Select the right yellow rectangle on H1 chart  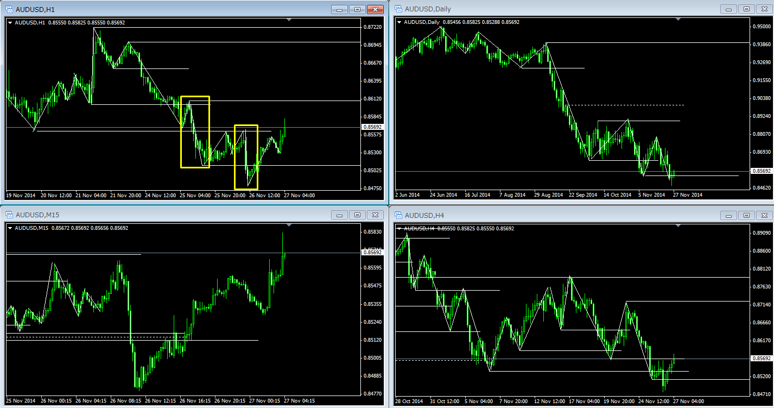coord(235,157)
